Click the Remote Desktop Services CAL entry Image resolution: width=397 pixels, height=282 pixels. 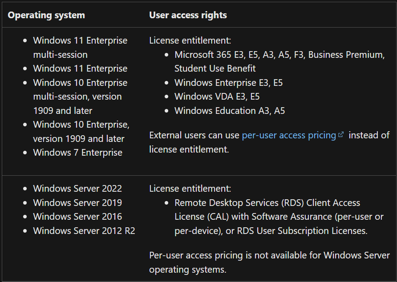(x=279, y=217)
